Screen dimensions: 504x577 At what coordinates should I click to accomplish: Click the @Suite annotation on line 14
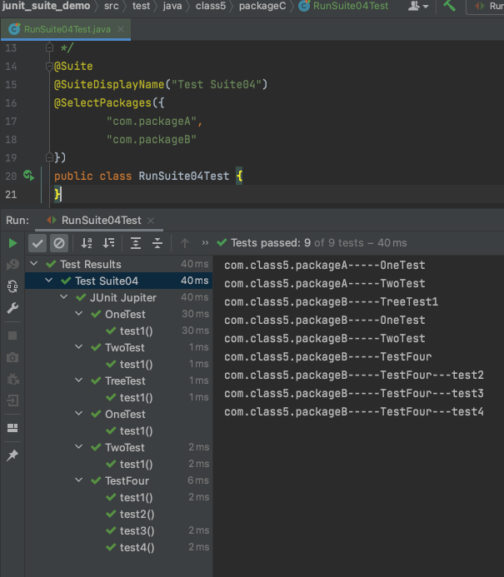[73, 67]
